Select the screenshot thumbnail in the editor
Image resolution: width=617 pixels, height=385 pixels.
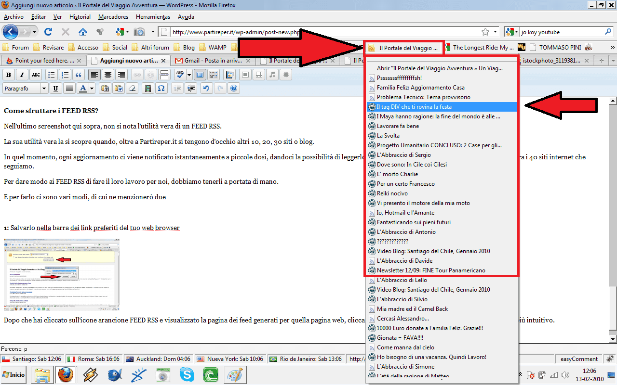pyautogui.click(x=61, y=274)
